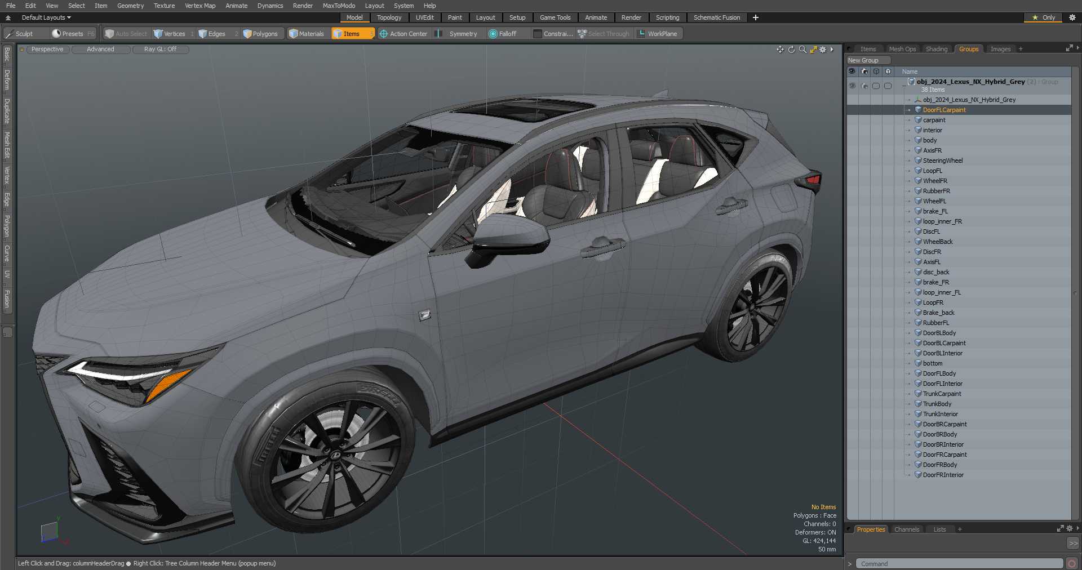Click the viewport rotate icon

791,50
